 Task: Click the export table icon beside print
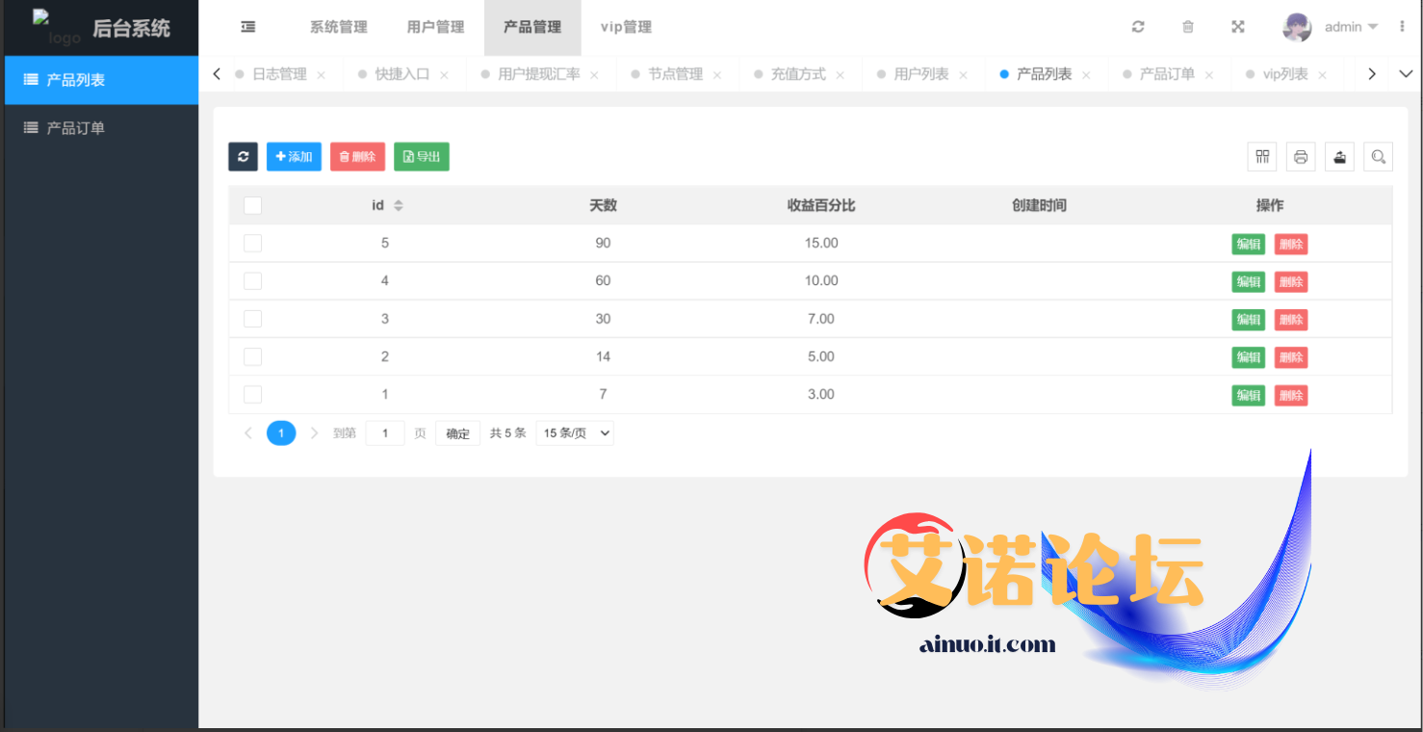(1339, 156)
